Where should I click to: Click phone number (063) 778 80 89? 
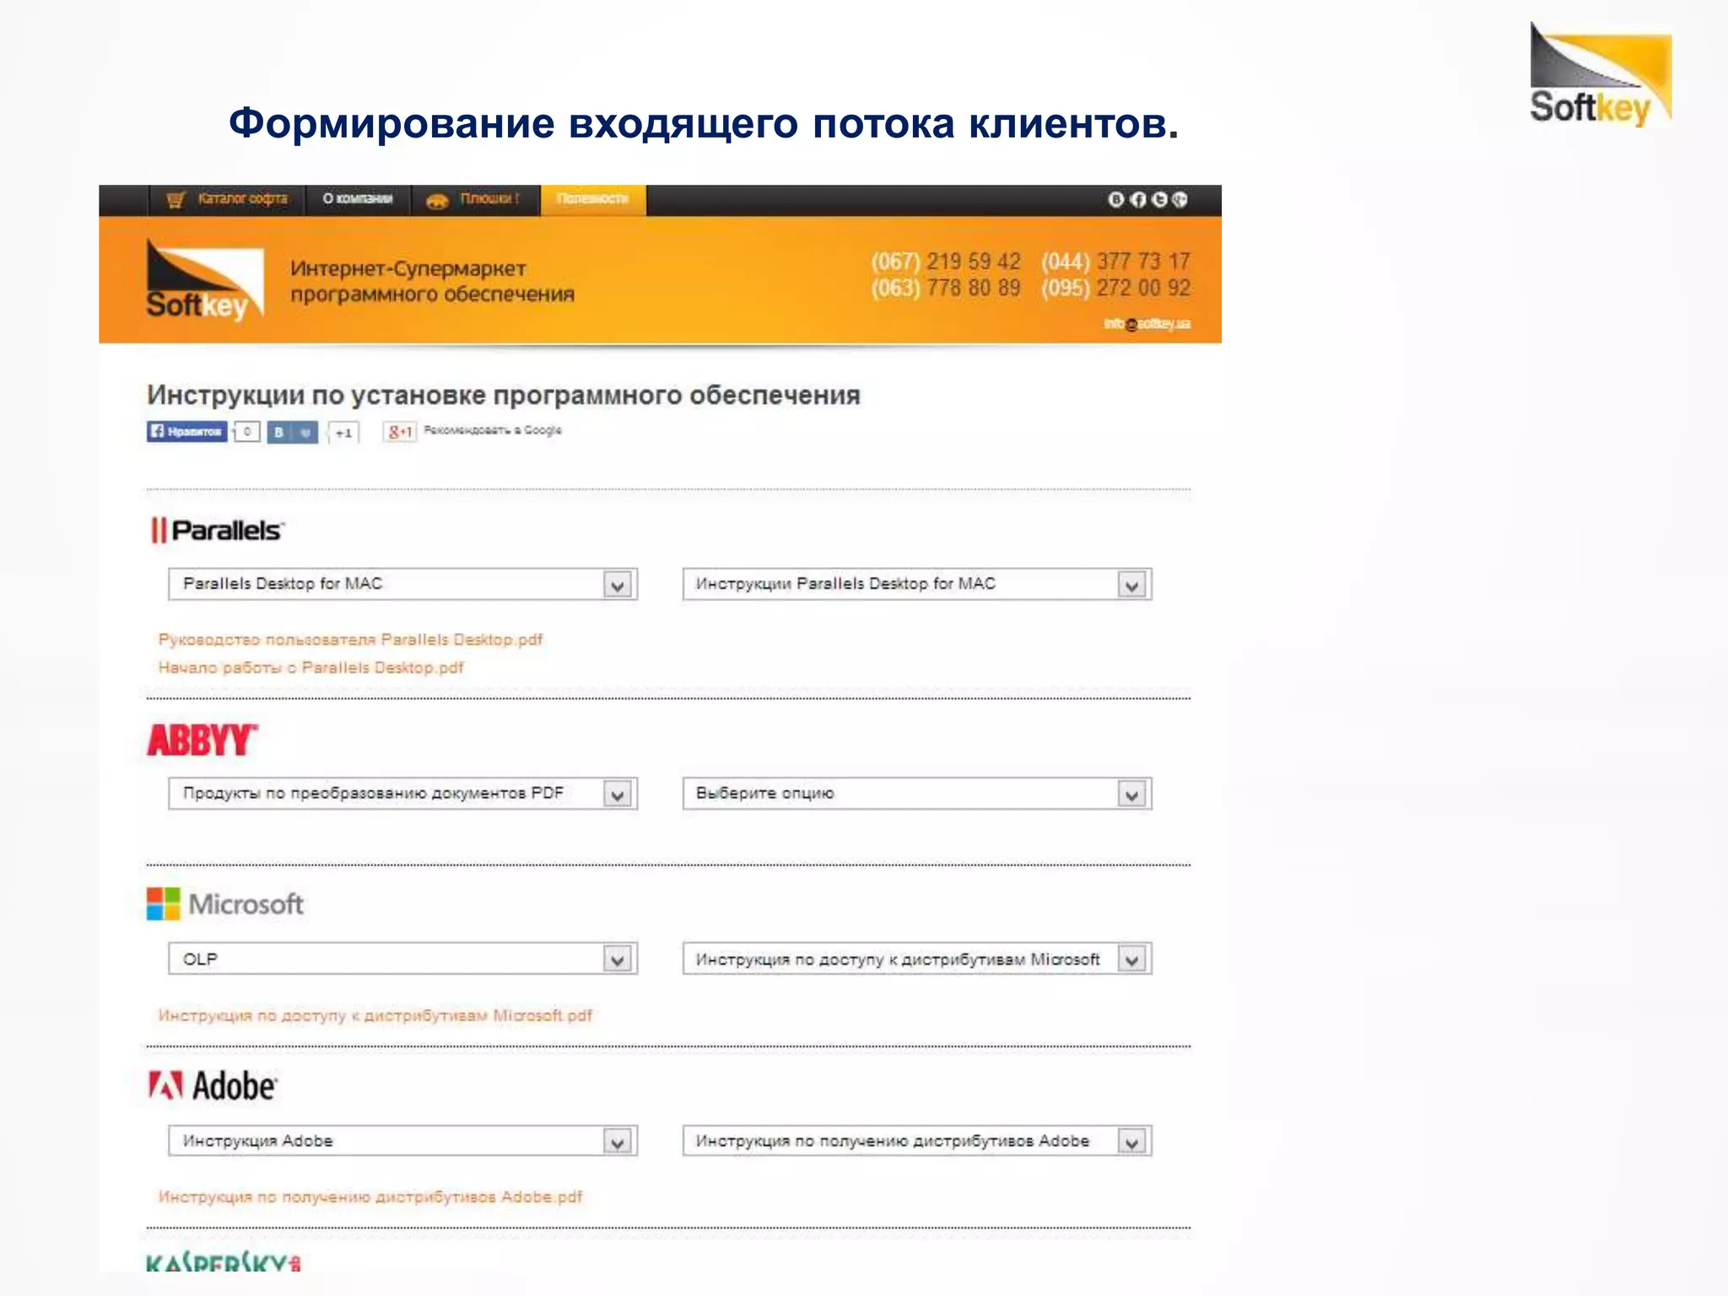click(946, 288)
